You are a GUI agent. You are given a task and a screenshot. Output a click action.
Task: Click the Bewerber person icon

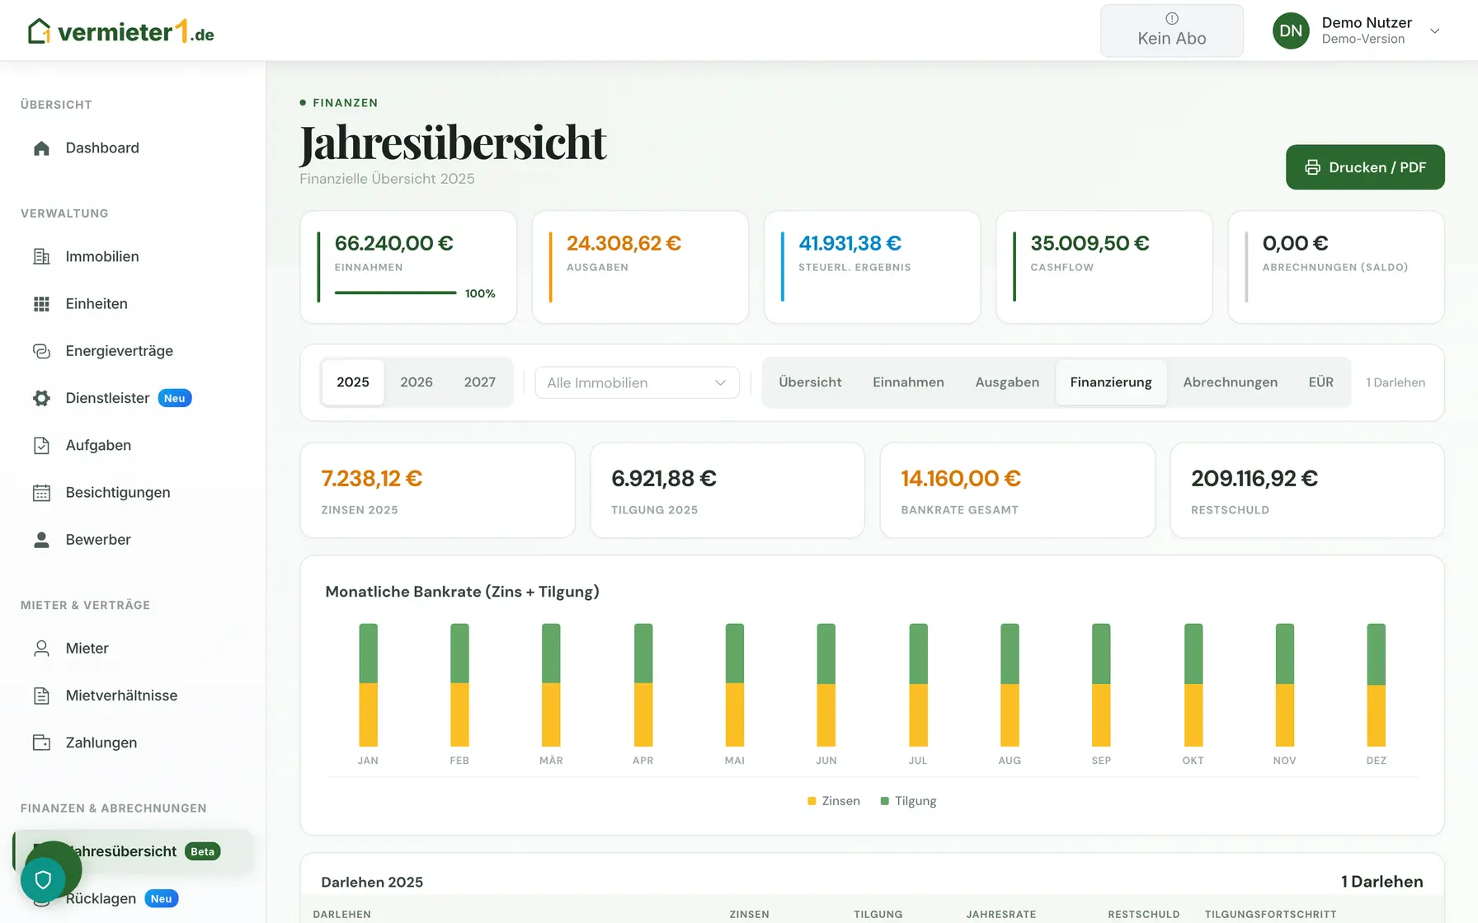coord(41,540)
